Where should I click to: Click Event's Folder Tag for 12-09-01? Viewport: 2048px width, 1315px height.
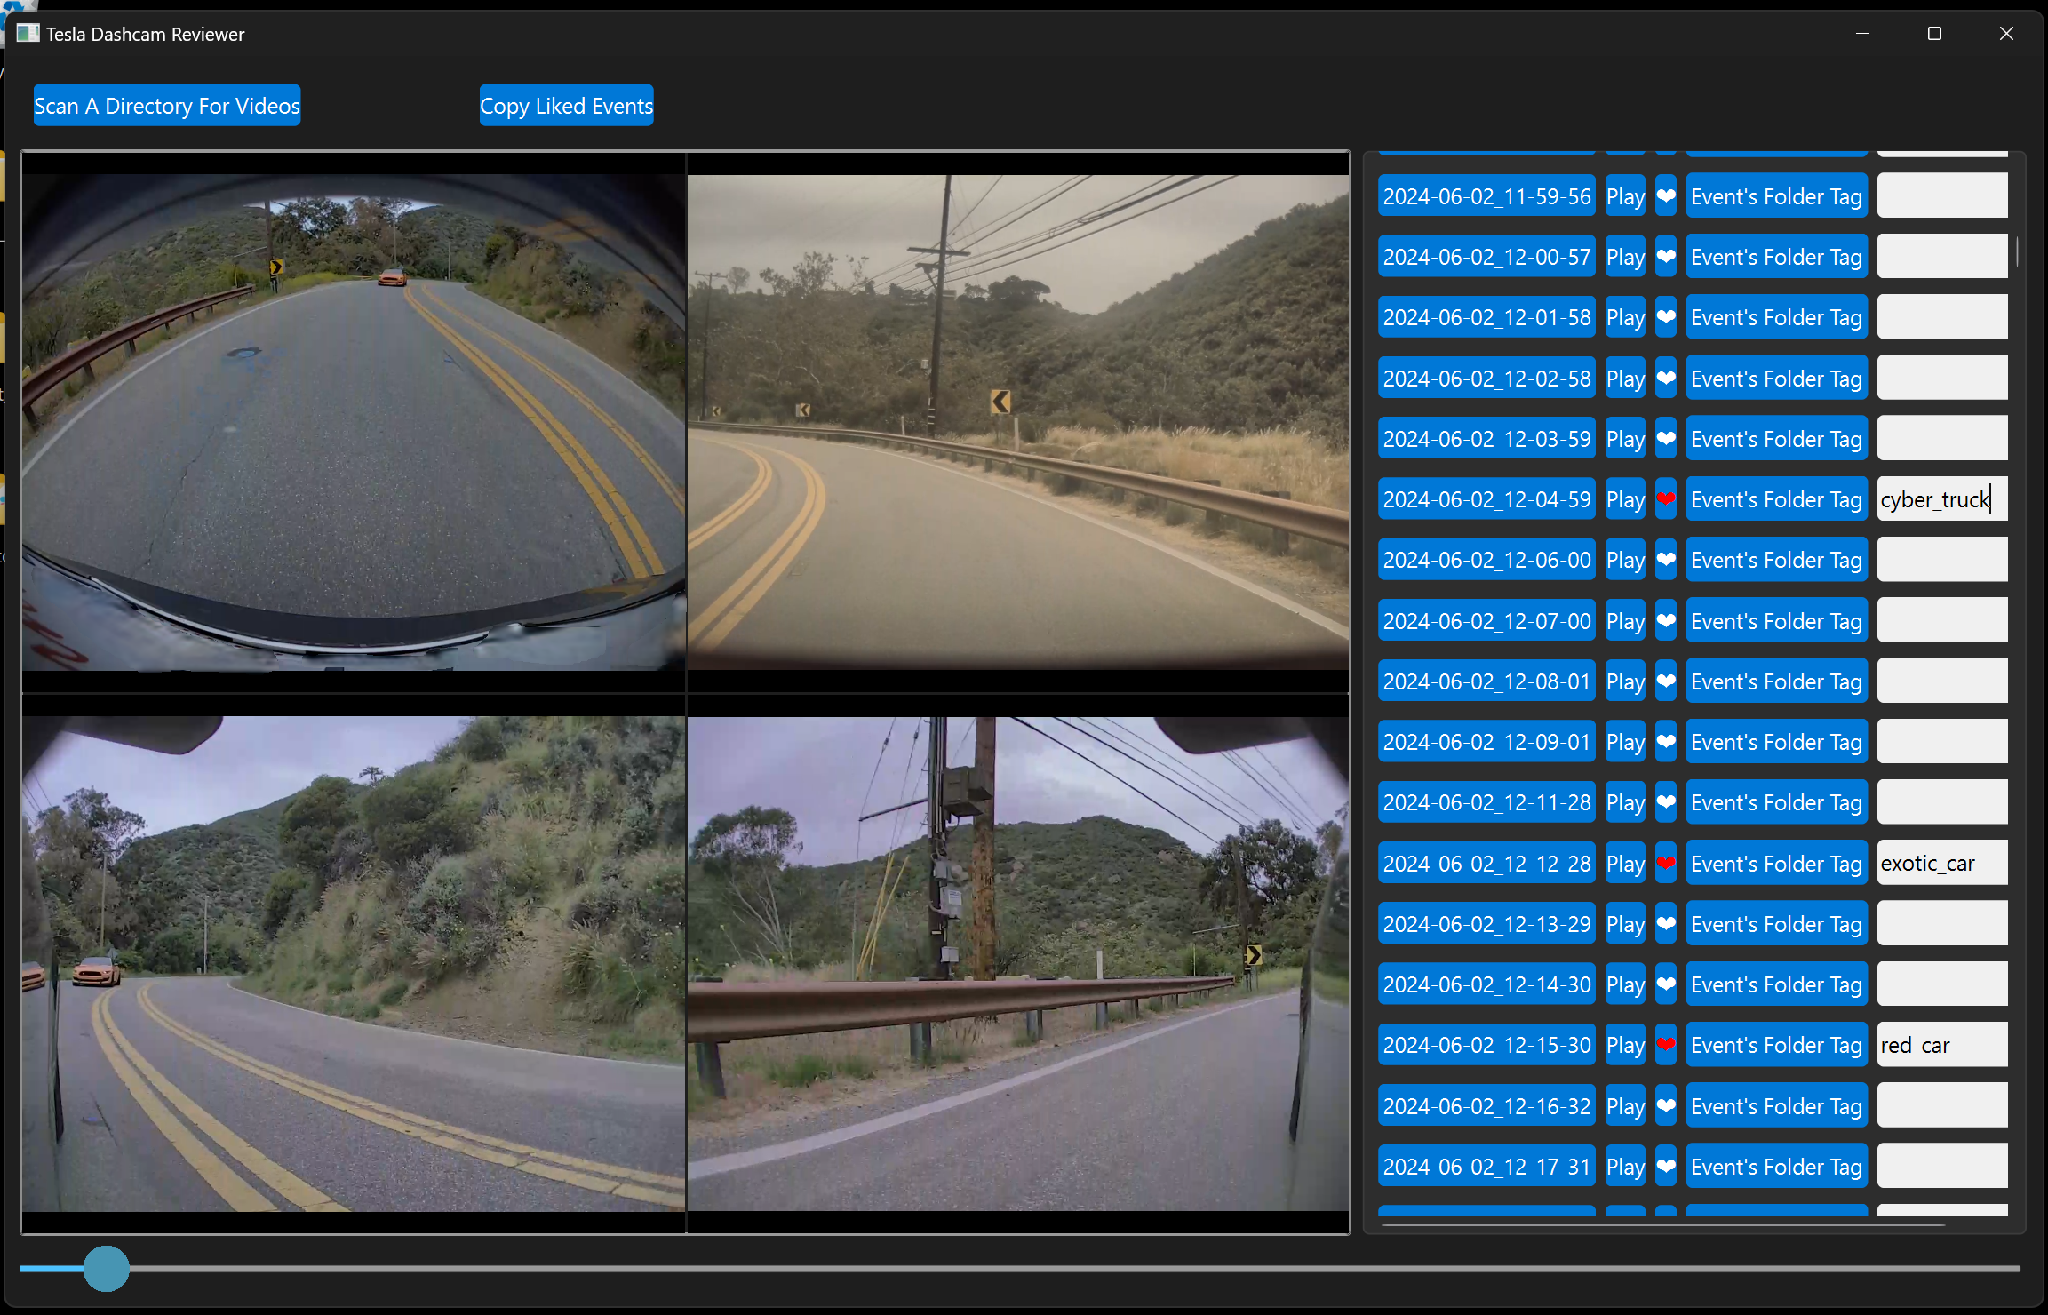point(1776,742)
